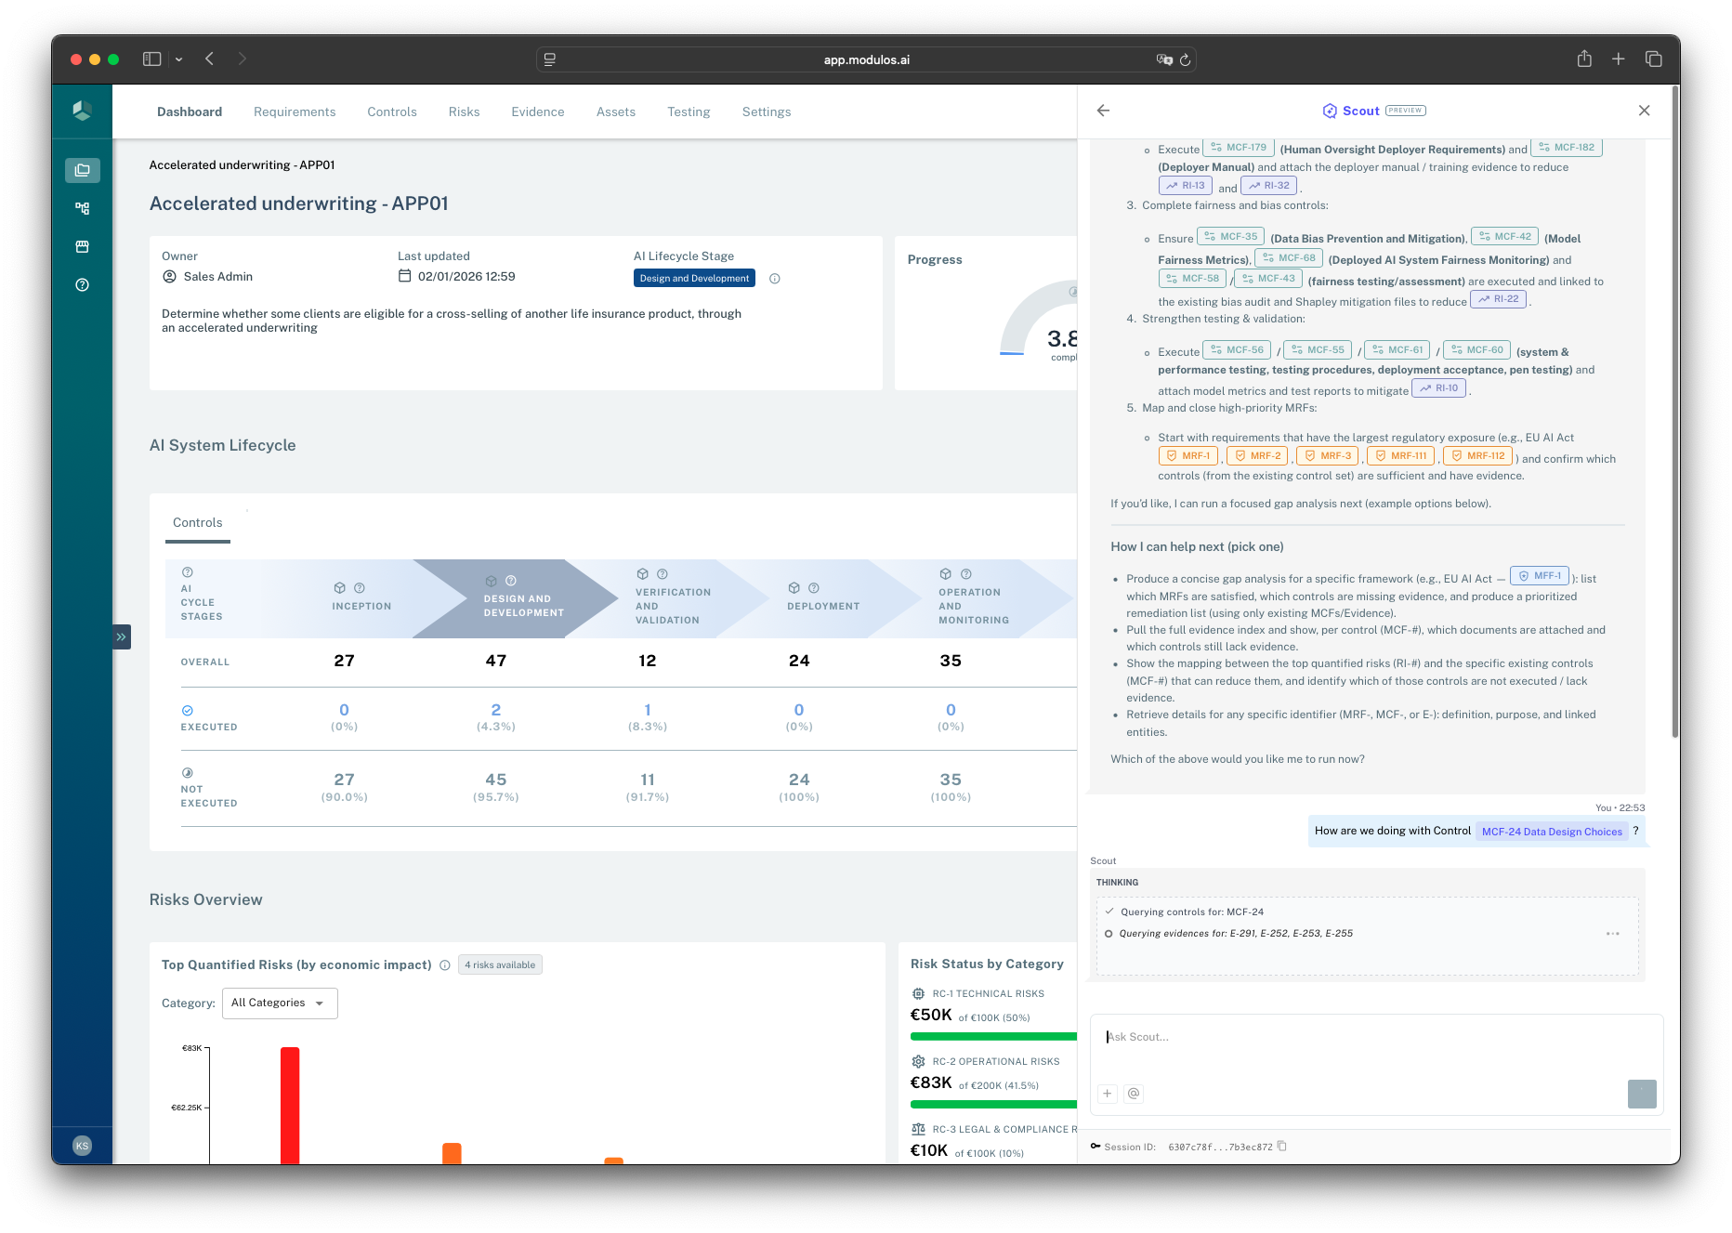This screenshot has width=1732, height=1233.
Task: Navigate back using Scout panel's arrow icon
Action: coord(1102,111)
